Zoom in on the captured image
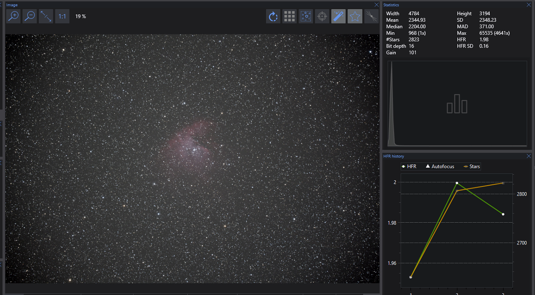The height and width of the screenshot is (295, 535). tap(14, 17)
